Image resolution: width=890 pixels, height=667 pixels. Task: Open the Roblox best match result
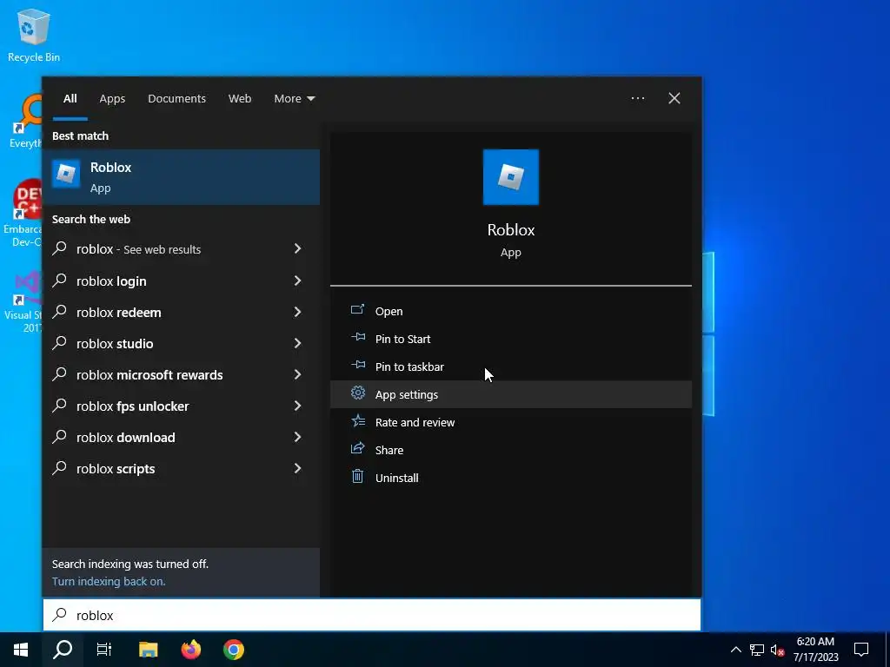tap(181, 177)
